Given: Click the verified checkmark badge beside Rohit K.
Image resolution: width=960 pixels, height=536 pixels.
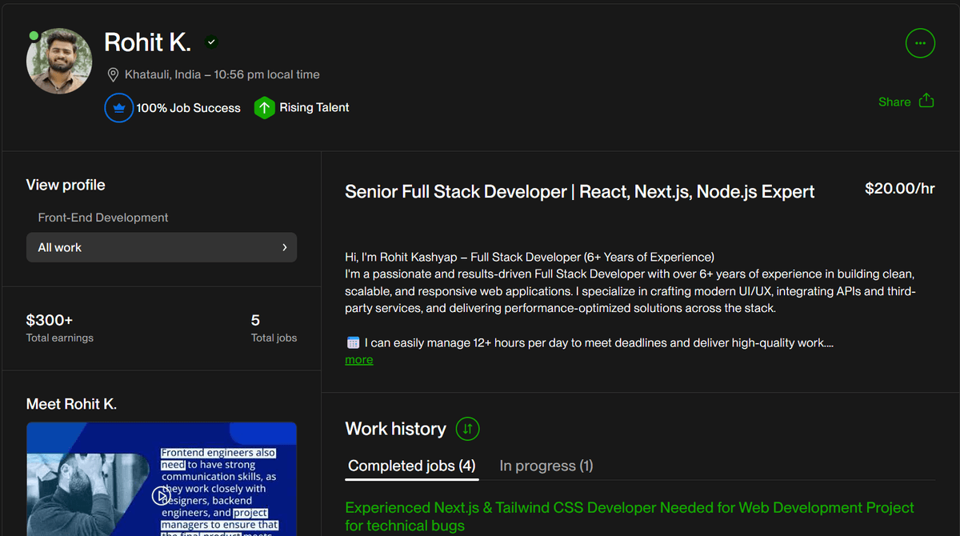Looking at the screenshot, I should click(211, 42).
